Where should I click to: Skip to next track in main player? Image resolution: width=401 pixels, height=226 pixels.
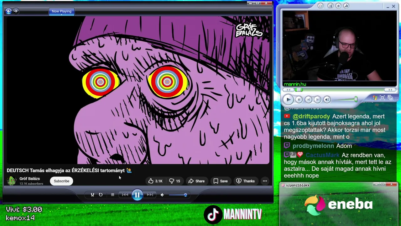tap(150, 195)
